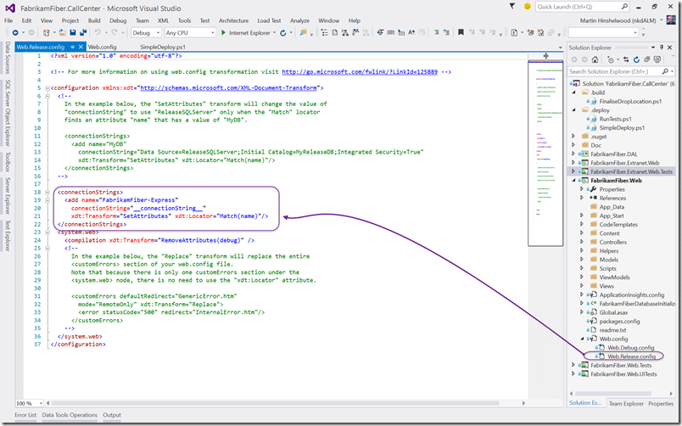Collapse the connectionStrings code region on line 18
The width and height of the screenshot is (682, 426).
(48, 192)
